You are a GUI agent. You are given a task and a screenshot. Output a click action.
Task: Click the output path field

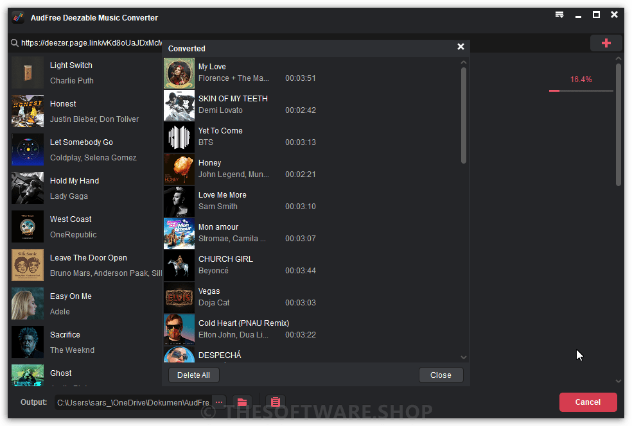pyautogui.click(x=133, y=402)
